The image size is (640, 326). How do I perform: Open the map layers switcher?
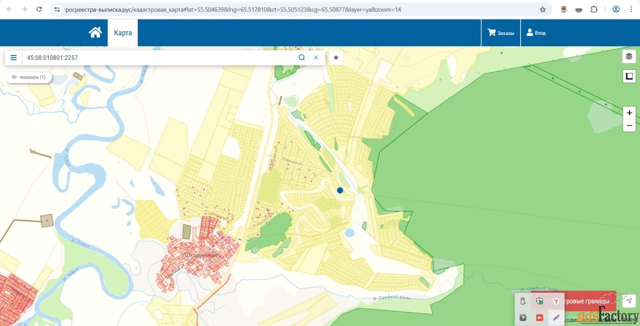click(x=629, y=56)
